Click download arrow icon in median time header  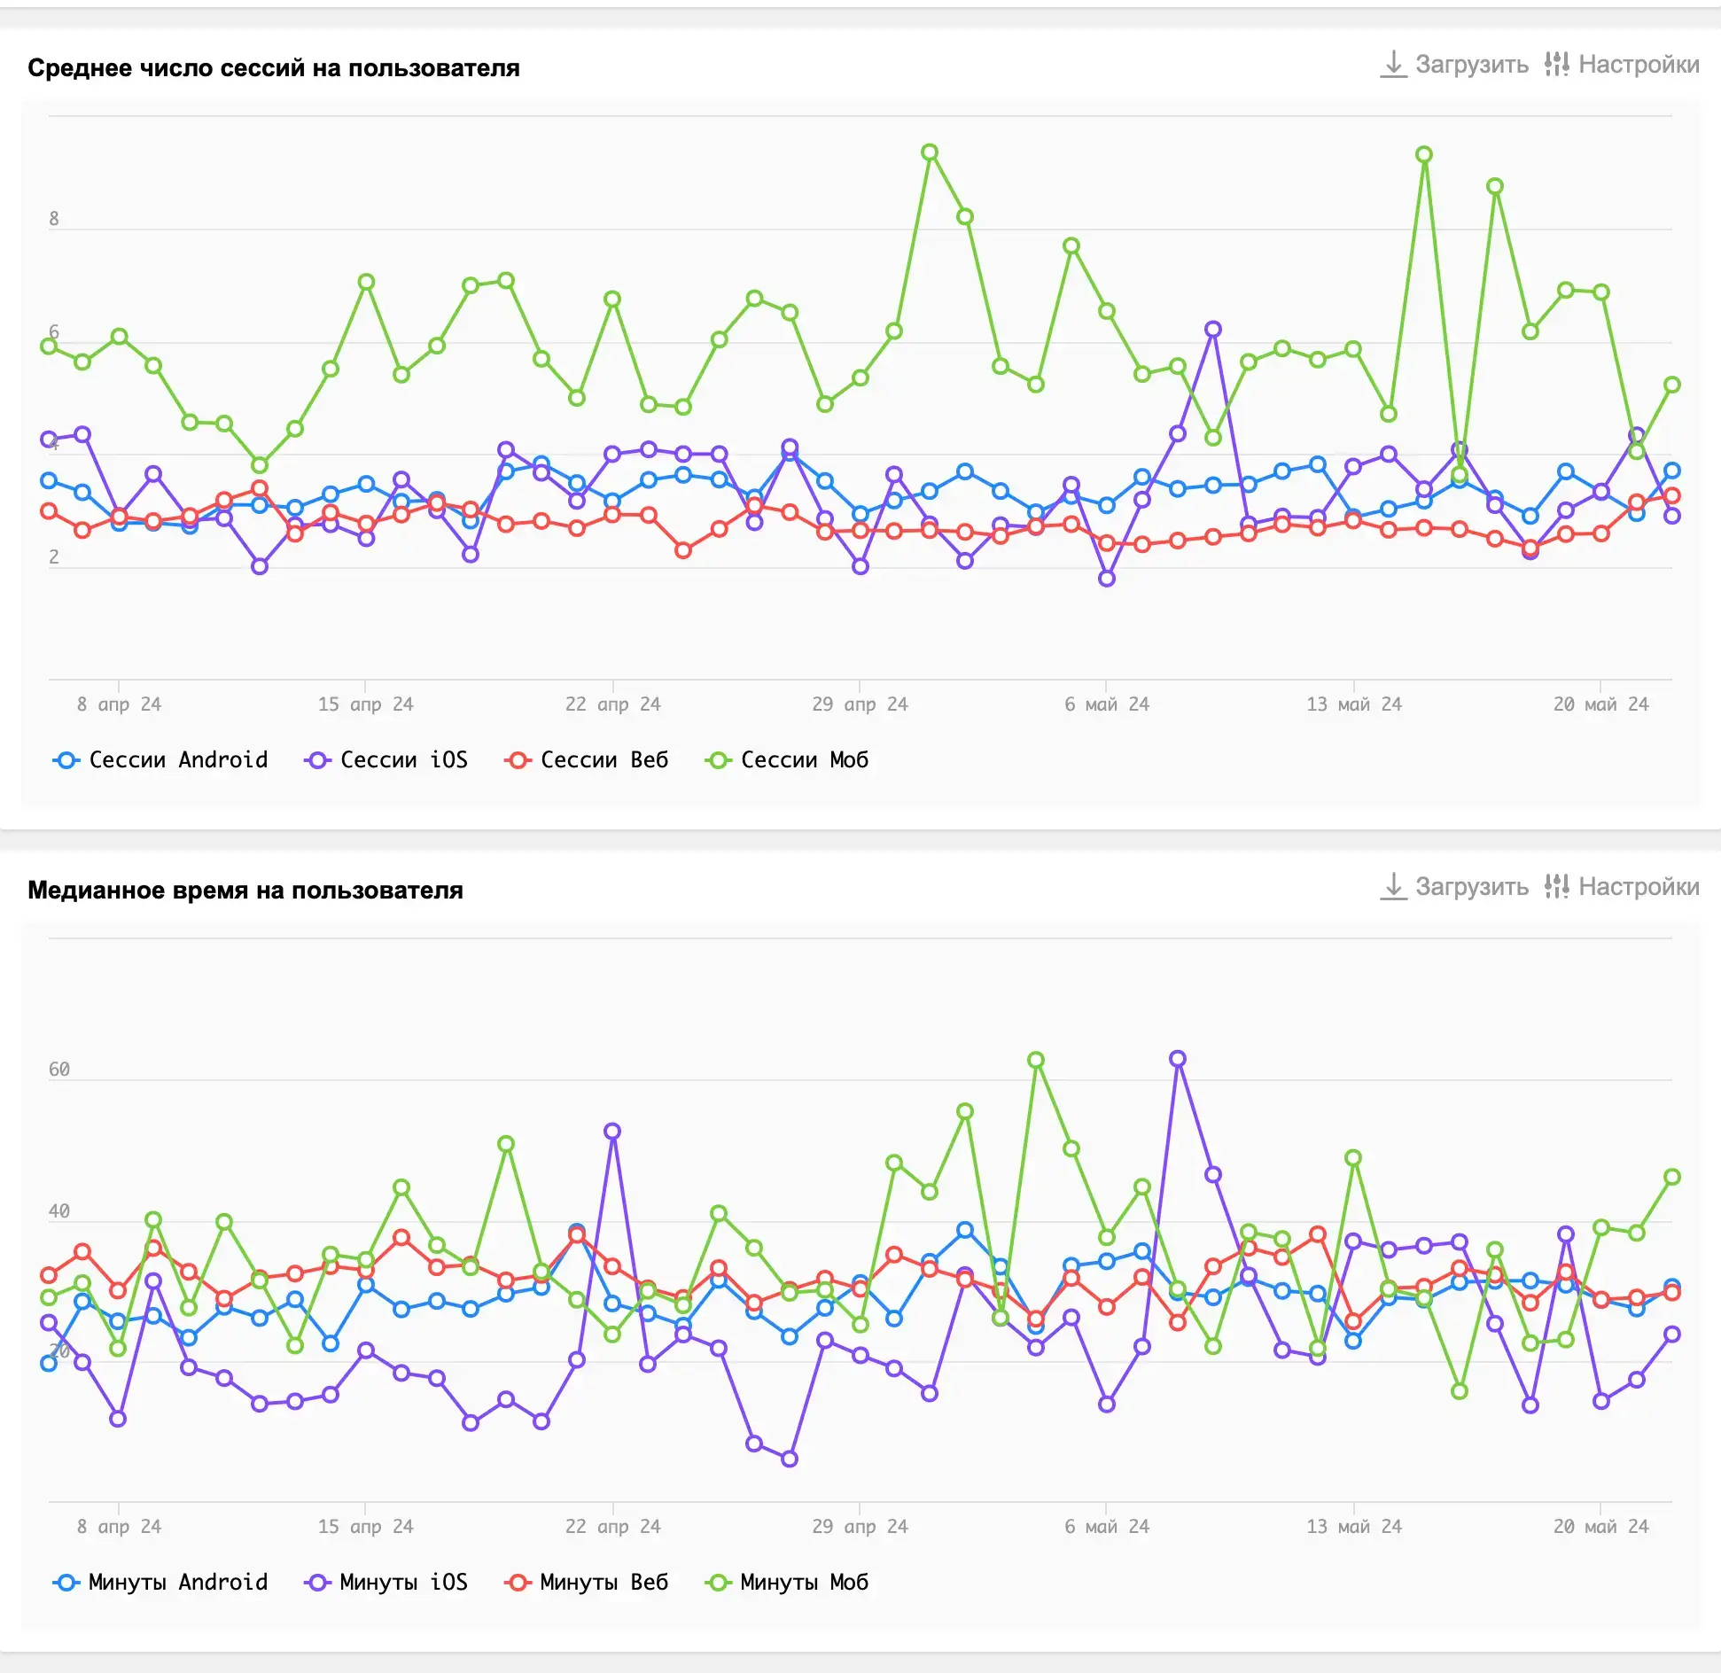click(1394, 886)
